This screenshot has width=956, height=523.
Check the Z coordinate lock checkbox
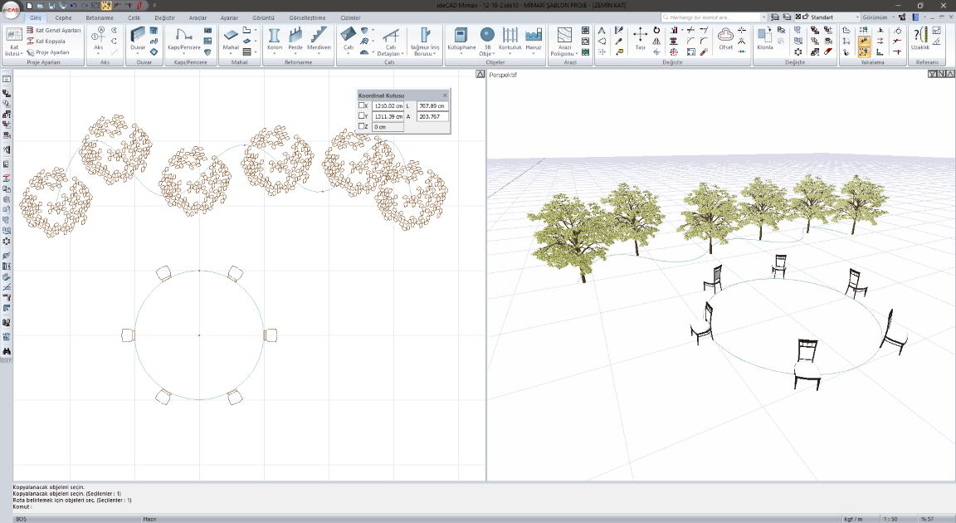[362, 127]
